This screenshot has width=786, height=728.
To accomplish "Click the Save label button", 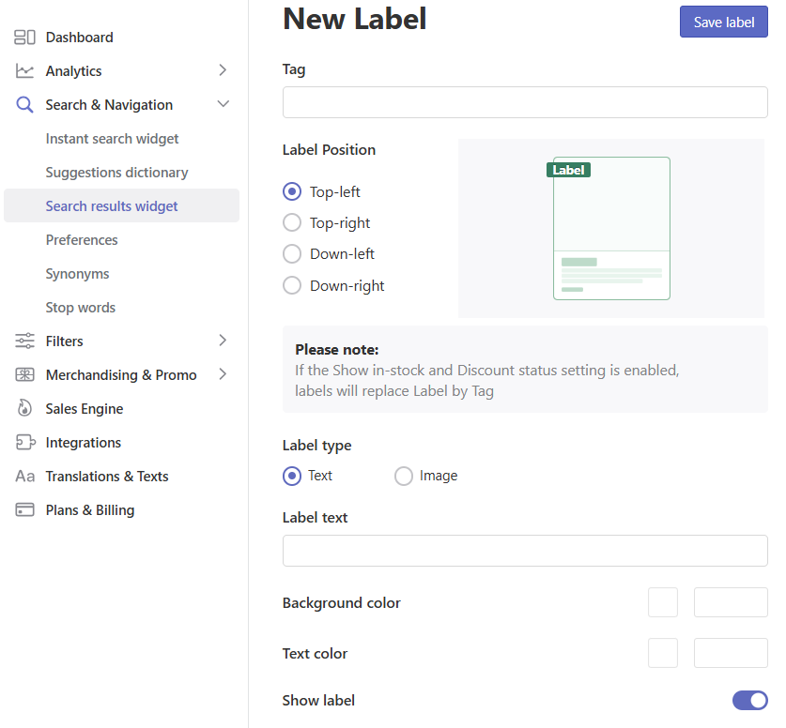I will coord(723,22).
